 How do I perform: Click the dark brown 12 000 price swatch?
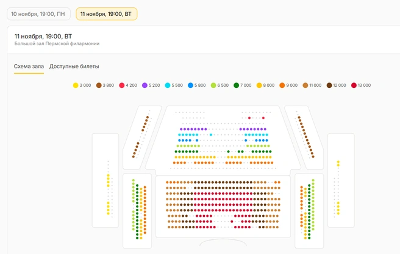tap(329, 85)
